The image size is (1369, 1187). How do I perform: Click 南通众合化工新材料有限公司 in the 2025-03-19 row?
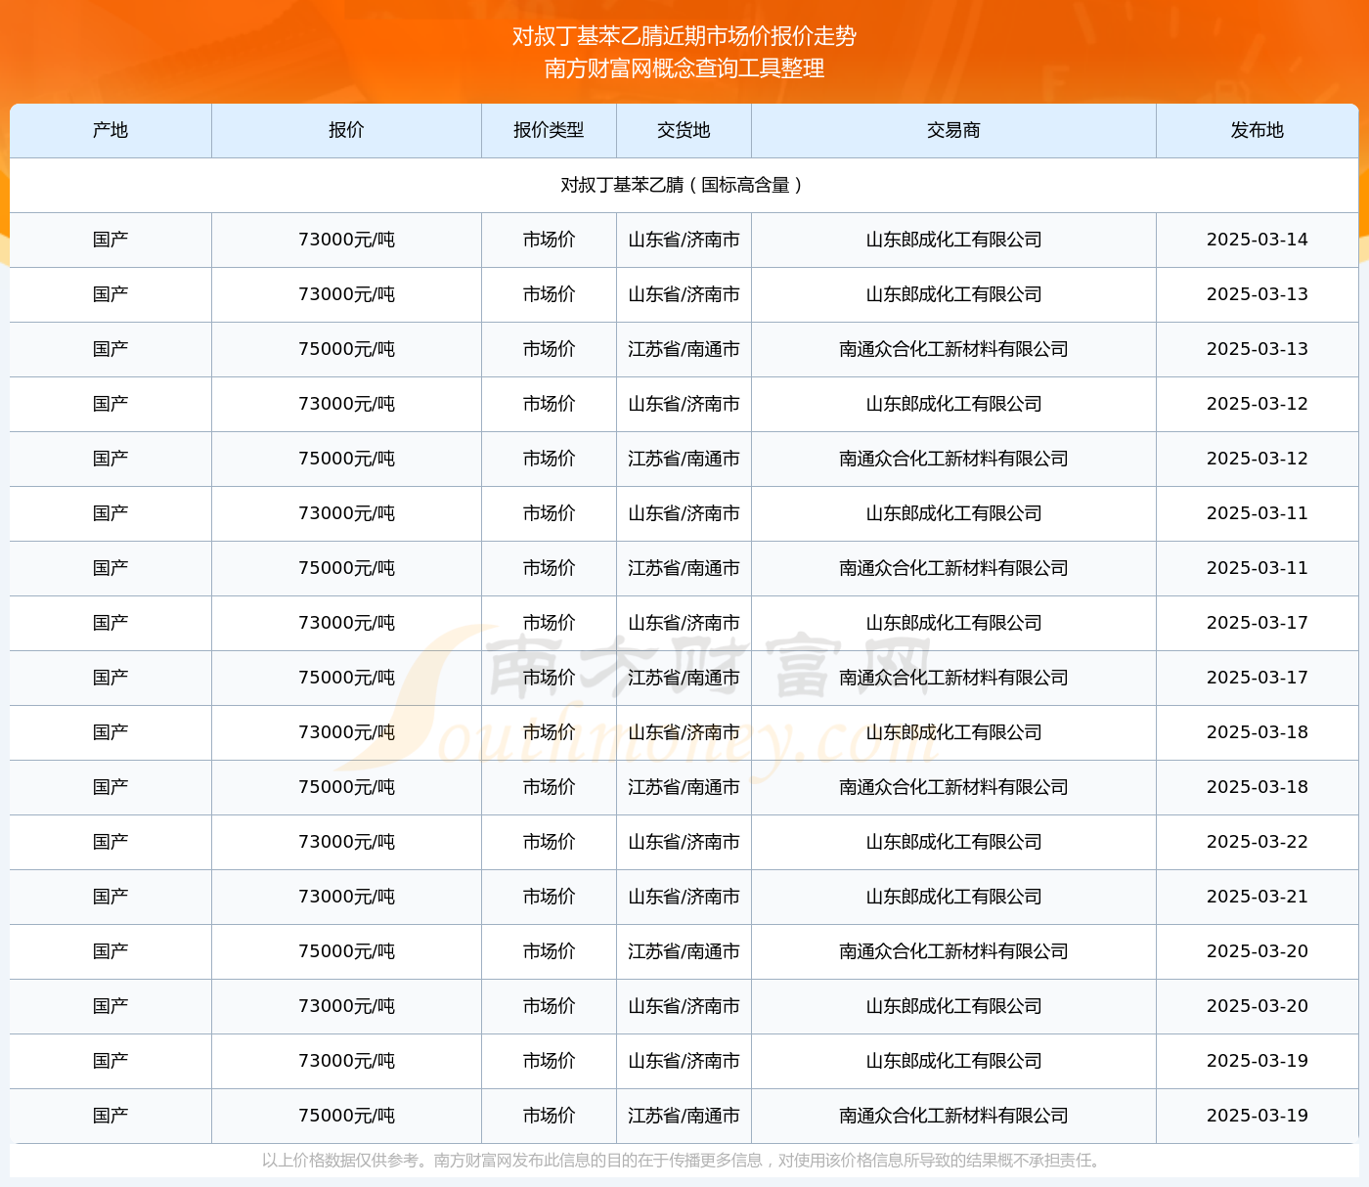click(x=953, y=1116)
